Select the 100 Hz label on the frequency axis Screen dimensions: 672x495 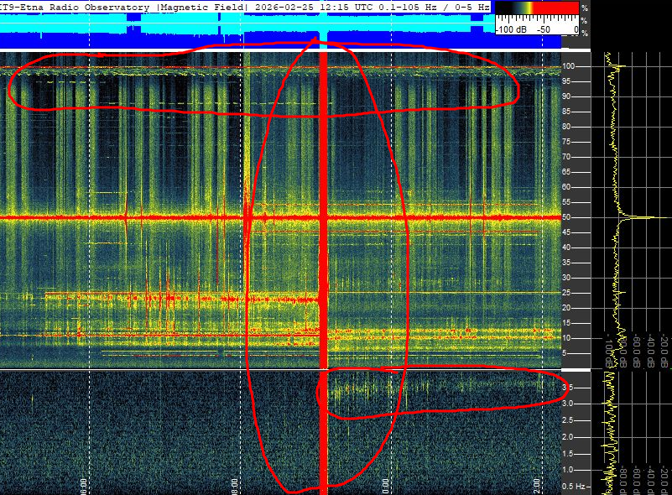coord(568,66)
